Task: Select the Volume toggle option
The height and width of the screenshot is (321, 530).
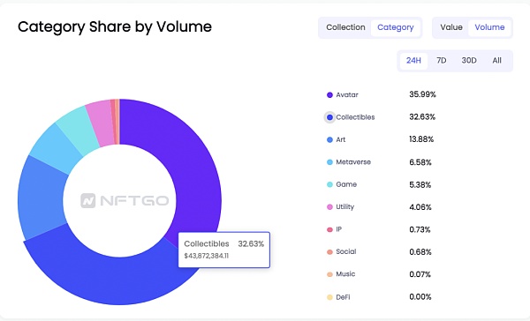Action: pos(489,27)
